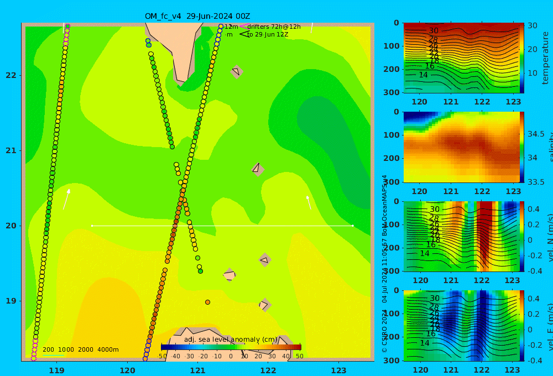Click the '30' contour label in the vel. E plot

pos(435,299)
